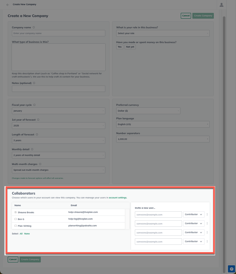Click help+shauna@liveplan.com email text
Screen dimensions: 236x274
coord(83,212)
